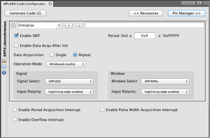Select the Single data acquisition radio
The image size is (210, 138).
pyautogui.click(x=52, y=55)
